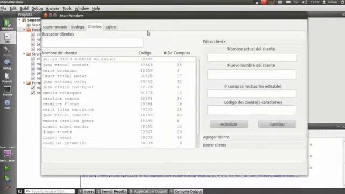Switch to the bodega tab
This screenshot has height=194, width=345.
pyautogui.click(x=78, y=27)
